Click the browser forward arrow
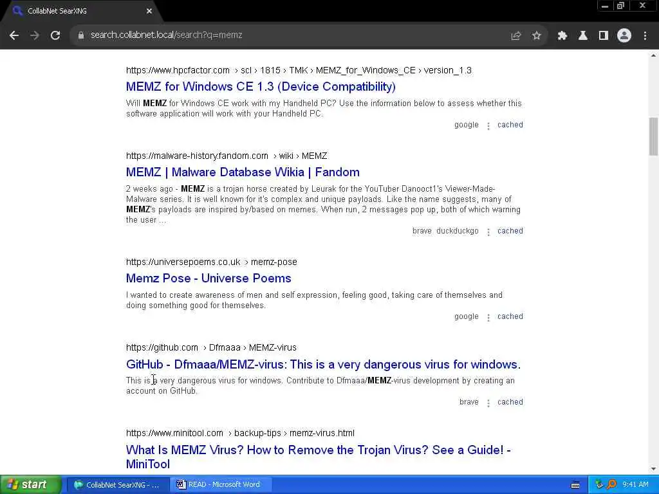 (x=35, y=35)
